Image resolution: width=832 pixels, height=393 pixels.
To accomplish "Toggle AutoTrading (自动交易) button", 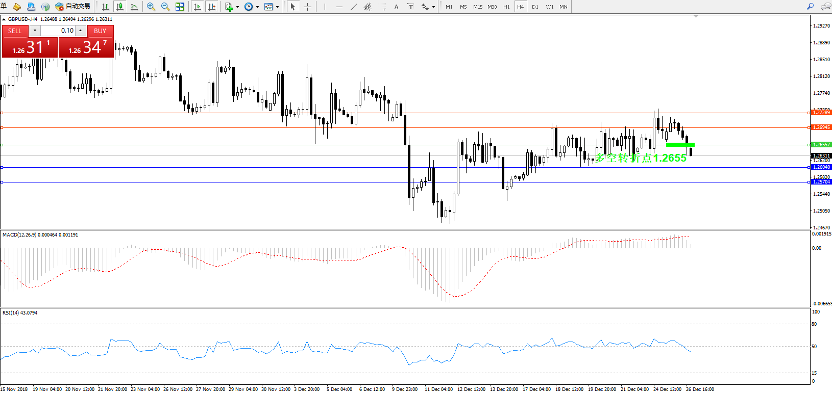I will tap(73, 7).
